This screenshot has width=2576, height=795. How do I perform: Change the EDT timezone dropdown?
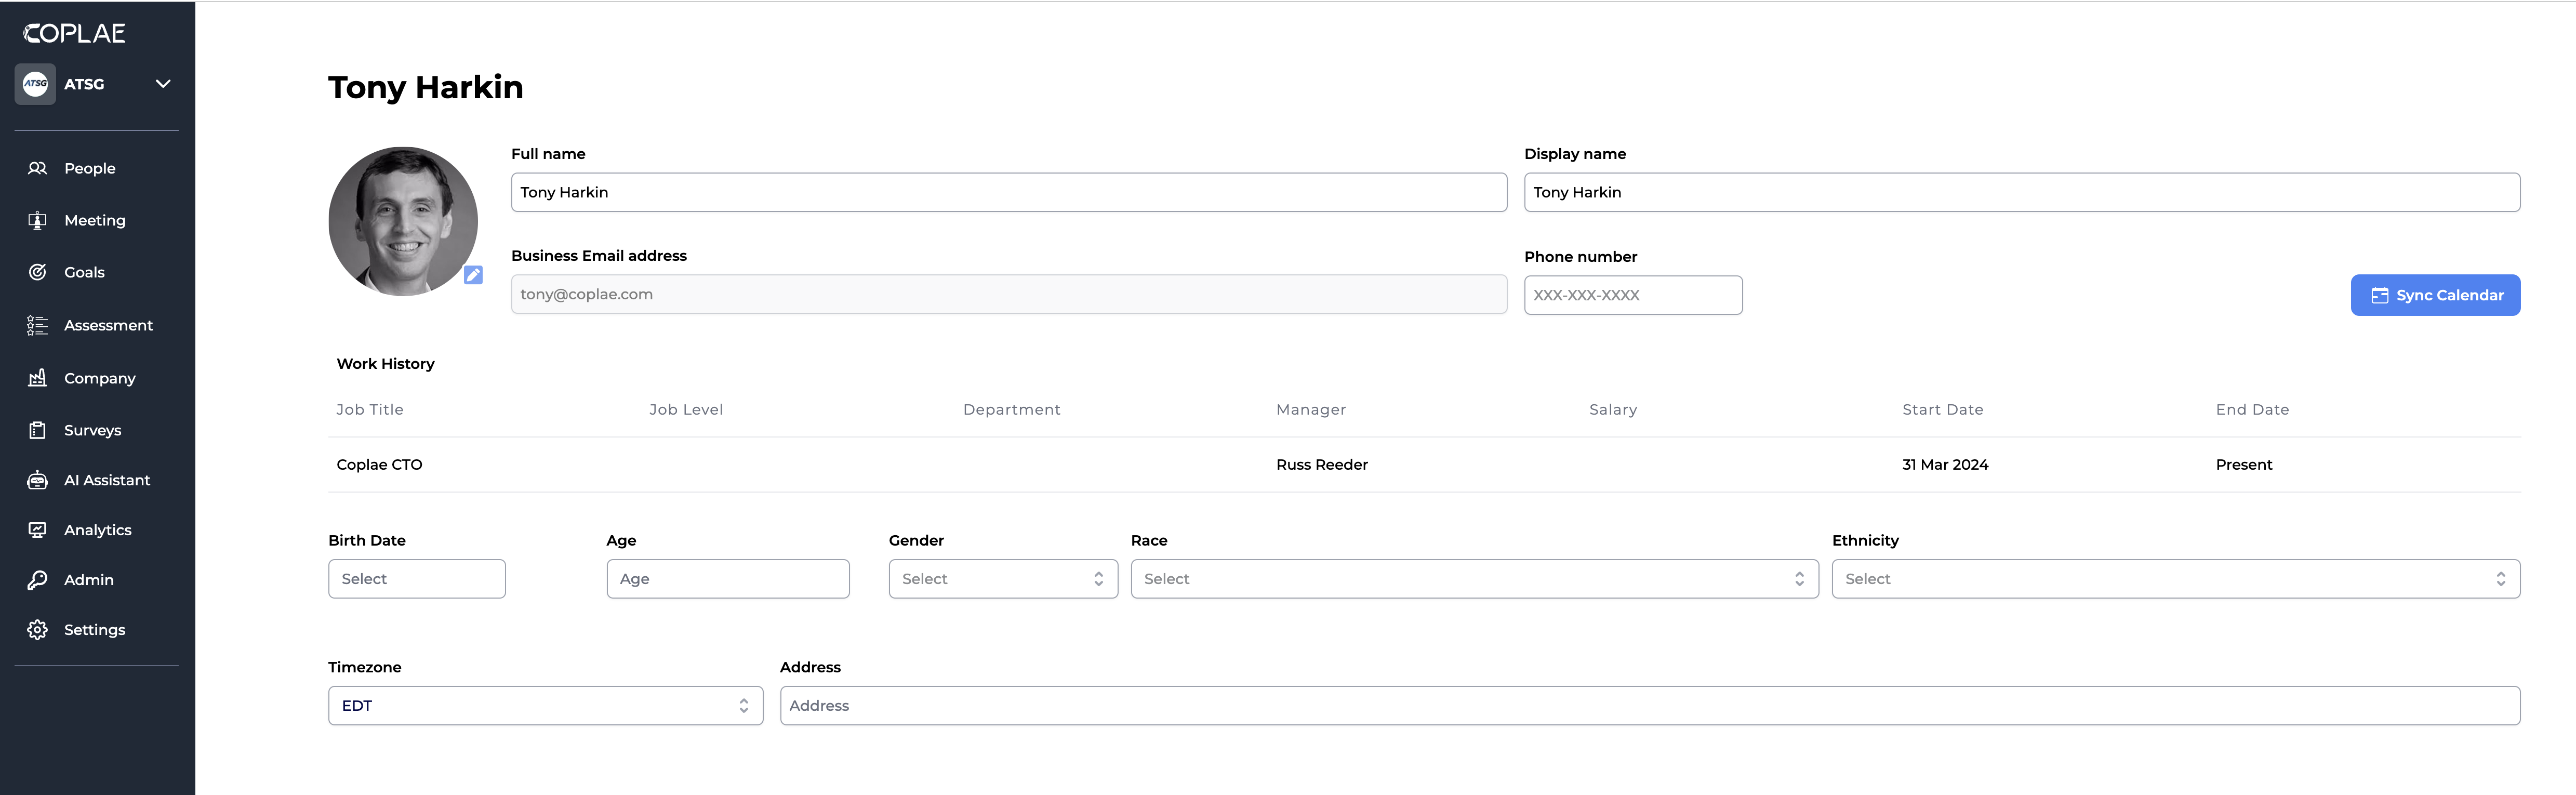click(545, 706)
